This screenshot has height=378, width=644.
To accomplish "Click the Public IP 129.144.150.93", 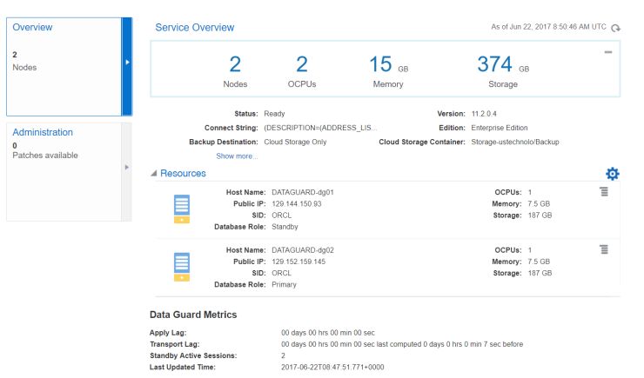I will (x=297, y=203).
